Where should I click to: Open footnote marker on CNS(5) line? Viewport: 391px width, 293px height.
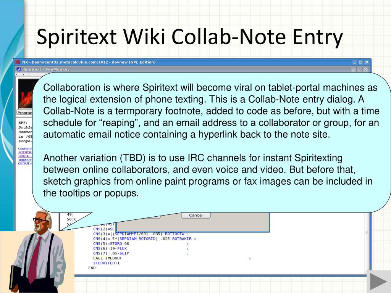click(x=187, y=244)
